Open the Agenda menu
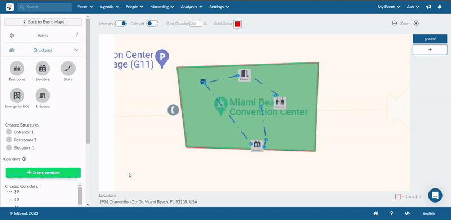The image size is (451, 220). click(x=109, y=7)
